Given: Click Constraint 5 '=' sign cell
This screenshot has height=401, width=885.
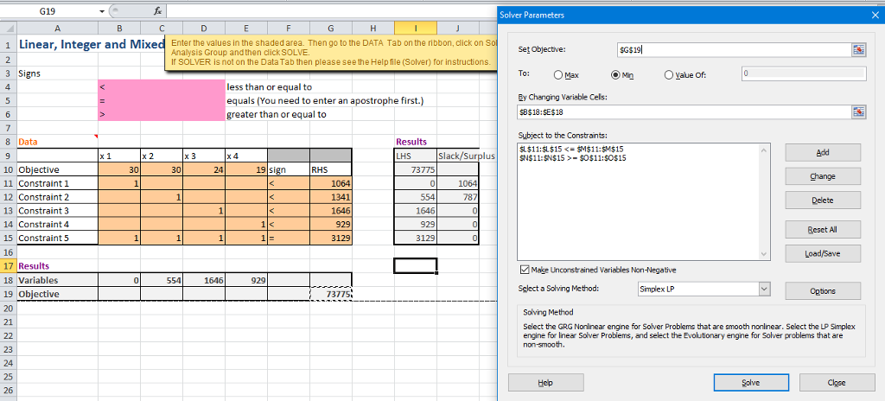Looking at the screenshot, I should (x=289, y=239).
